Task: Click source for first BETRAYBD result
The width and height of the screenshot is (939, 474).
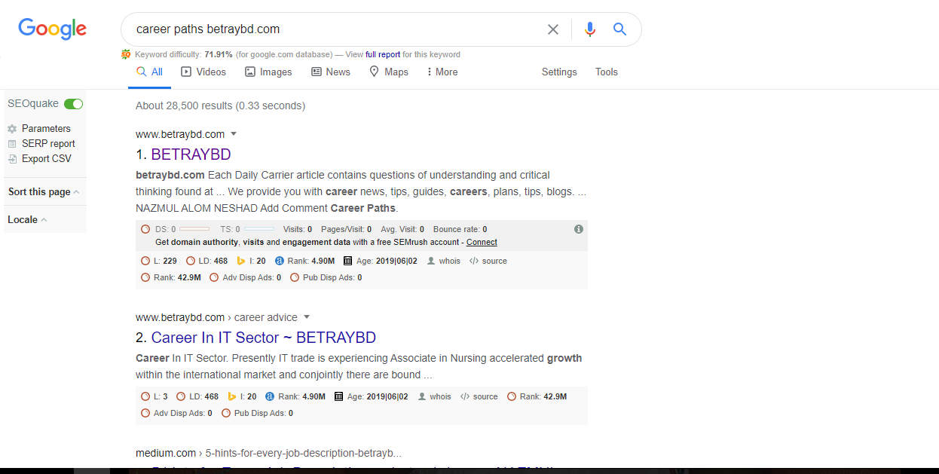Action: coord(488,261)
